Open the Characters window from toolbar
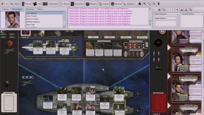Viewport: 204px width, 115px height. pyautogui.click(x=50, y=4)
